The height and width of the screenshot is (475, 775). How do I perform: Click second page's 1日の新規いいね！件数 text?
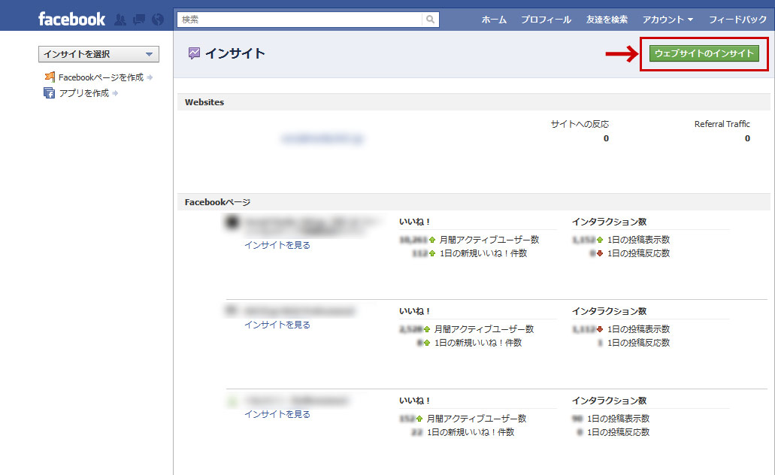pos(478,343)
